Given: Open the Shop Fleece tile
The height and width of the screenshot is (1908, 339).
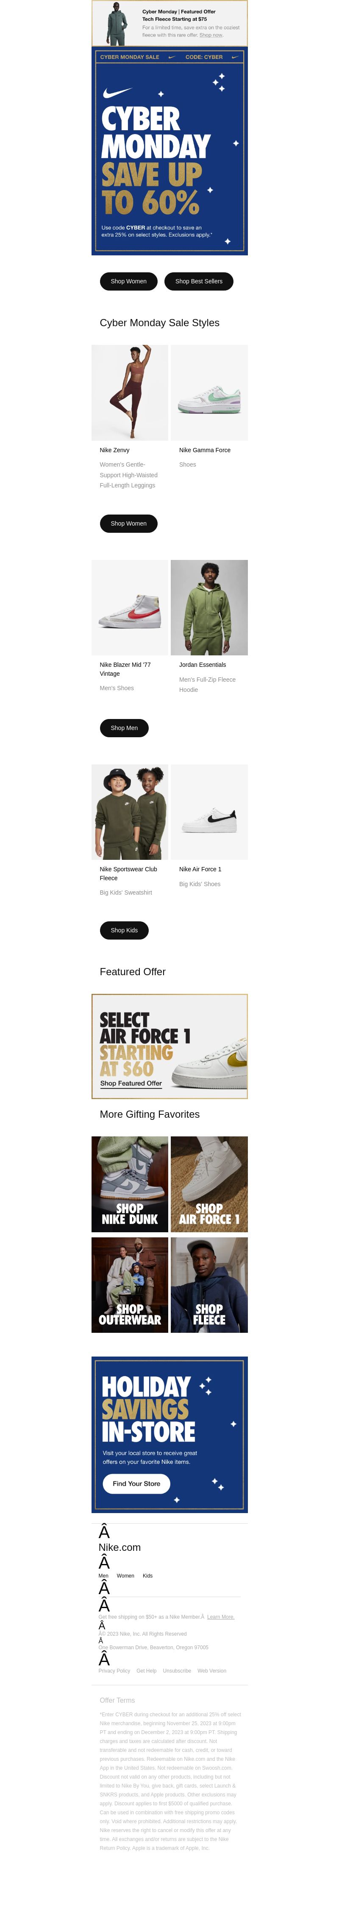Looking at the screenshot, I should pos(209,1285).
